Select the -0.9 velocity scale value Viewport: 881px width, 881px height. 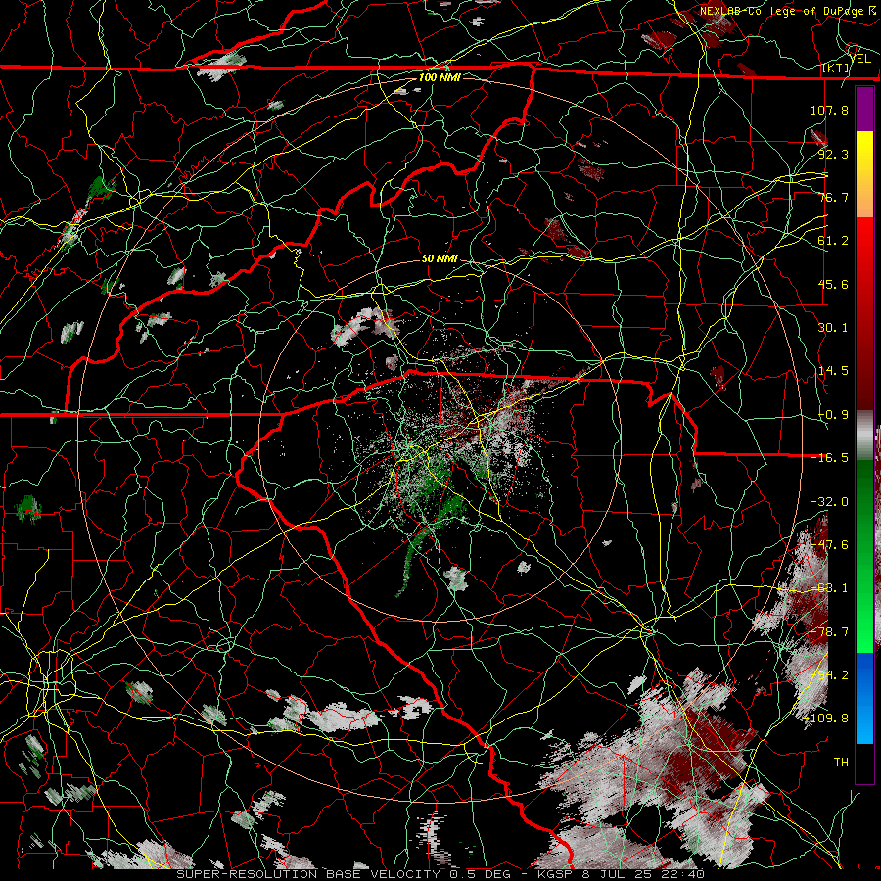833,415
